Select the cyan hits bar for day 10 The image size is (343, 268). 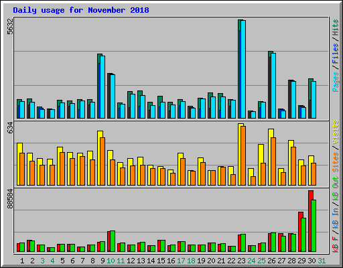(113, 96)
